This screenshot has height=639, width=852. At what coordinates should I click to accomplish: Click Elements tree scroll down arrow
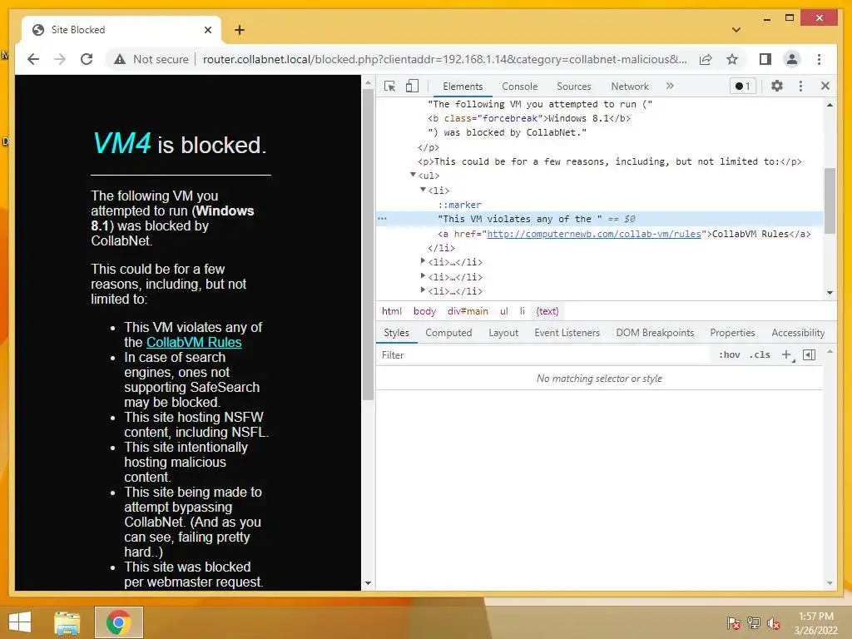pos(830,292)
